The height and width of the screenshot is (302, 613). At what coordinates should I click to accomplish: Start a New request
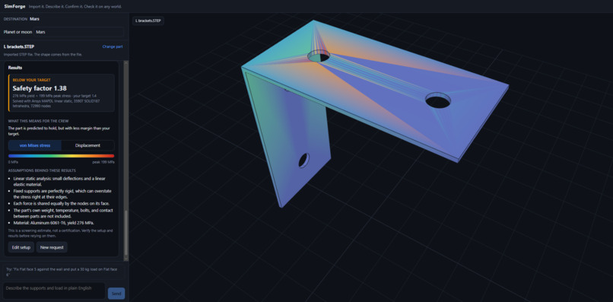pos(52,247)
